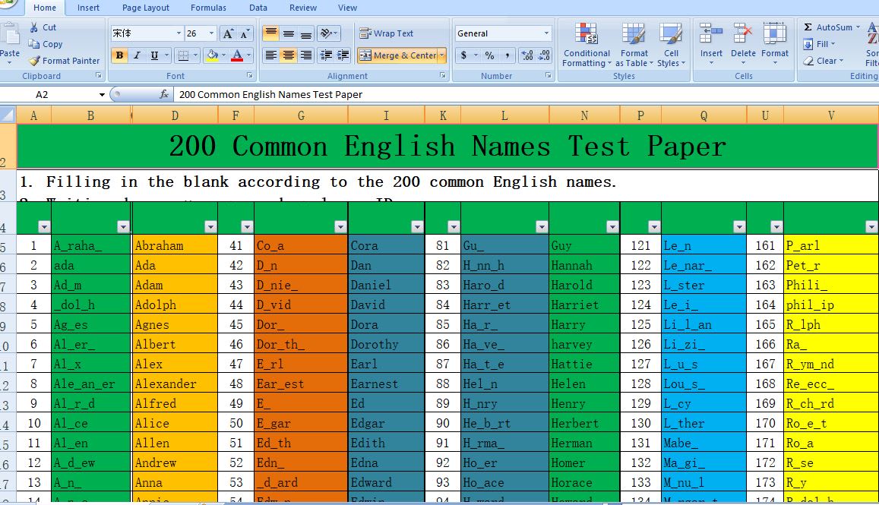
Task: Open the filter arrow on the first name column
Action: (122, 226)
